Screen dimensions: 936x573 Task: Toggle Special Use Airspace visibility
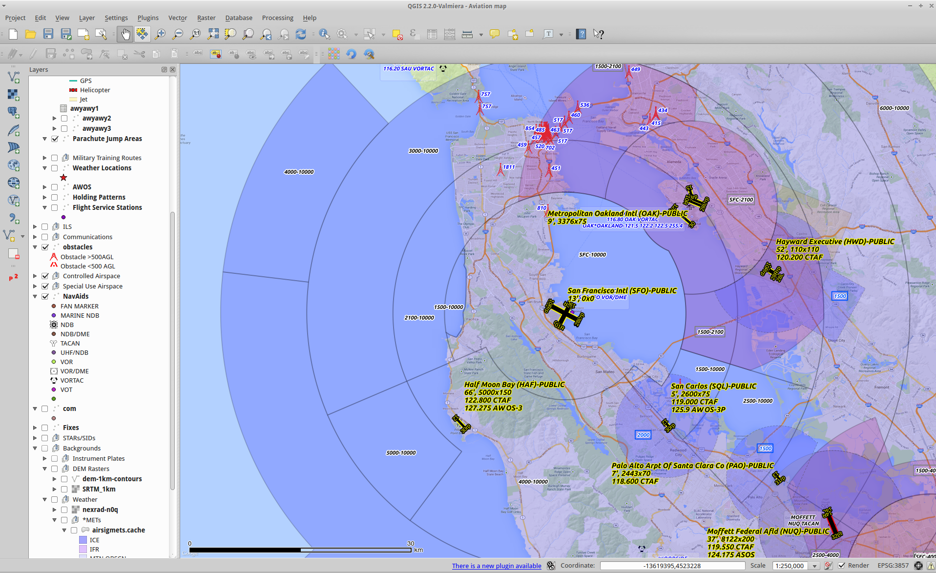click(x=45, y=286)
